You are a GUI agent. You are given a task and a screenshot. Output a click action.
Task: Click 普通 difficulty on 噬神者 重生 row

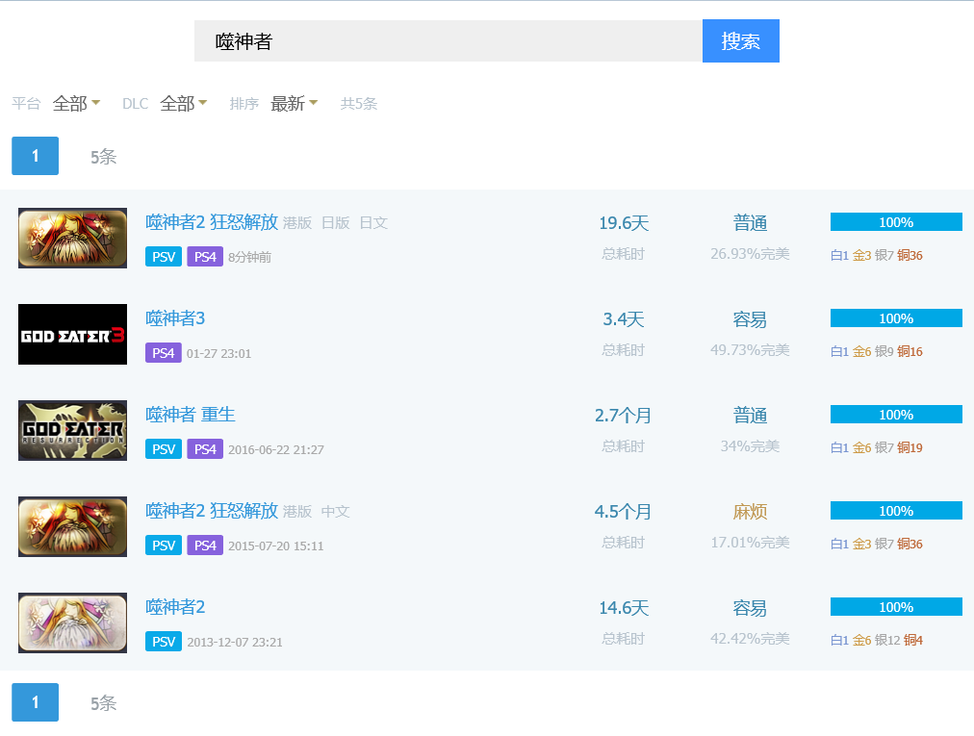point(750,416)
